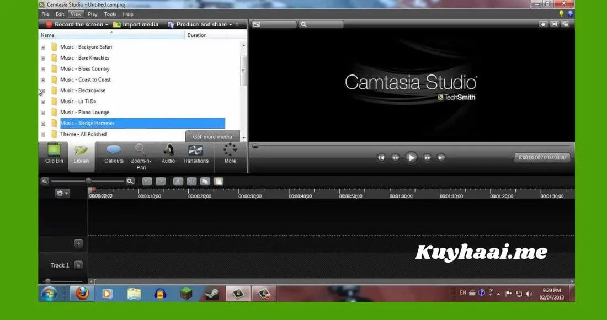This screenshot has width=607, height=320.
Task: Toggle the Track 1 lock
Action: (x=78, y=265)
